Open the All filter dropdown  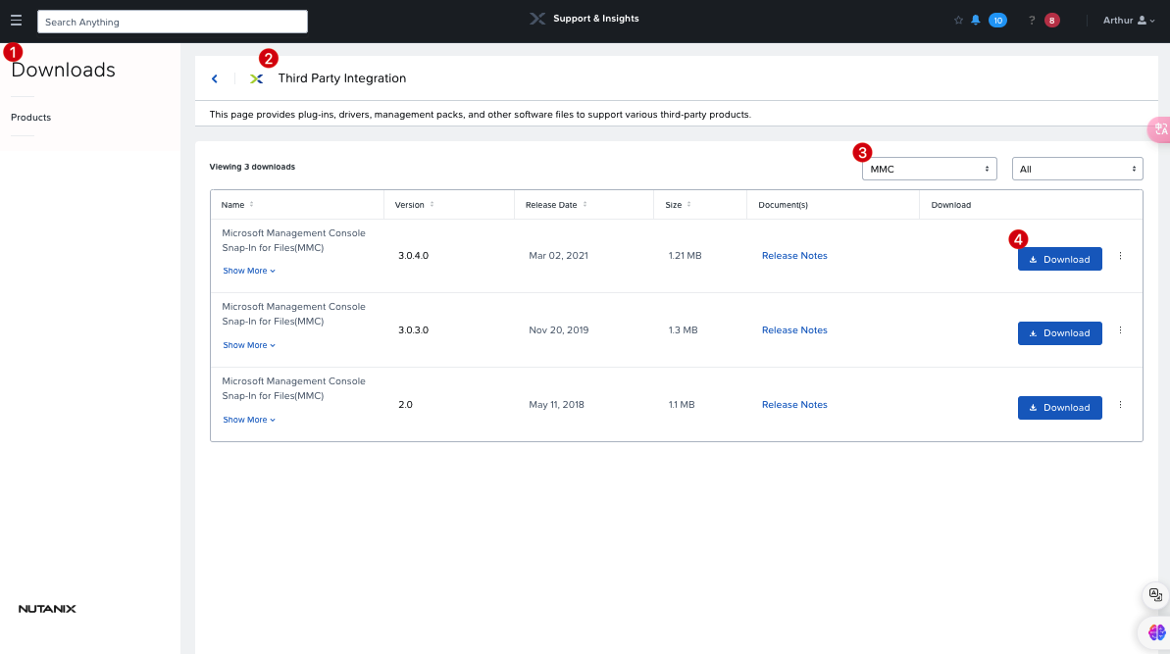1078,169
